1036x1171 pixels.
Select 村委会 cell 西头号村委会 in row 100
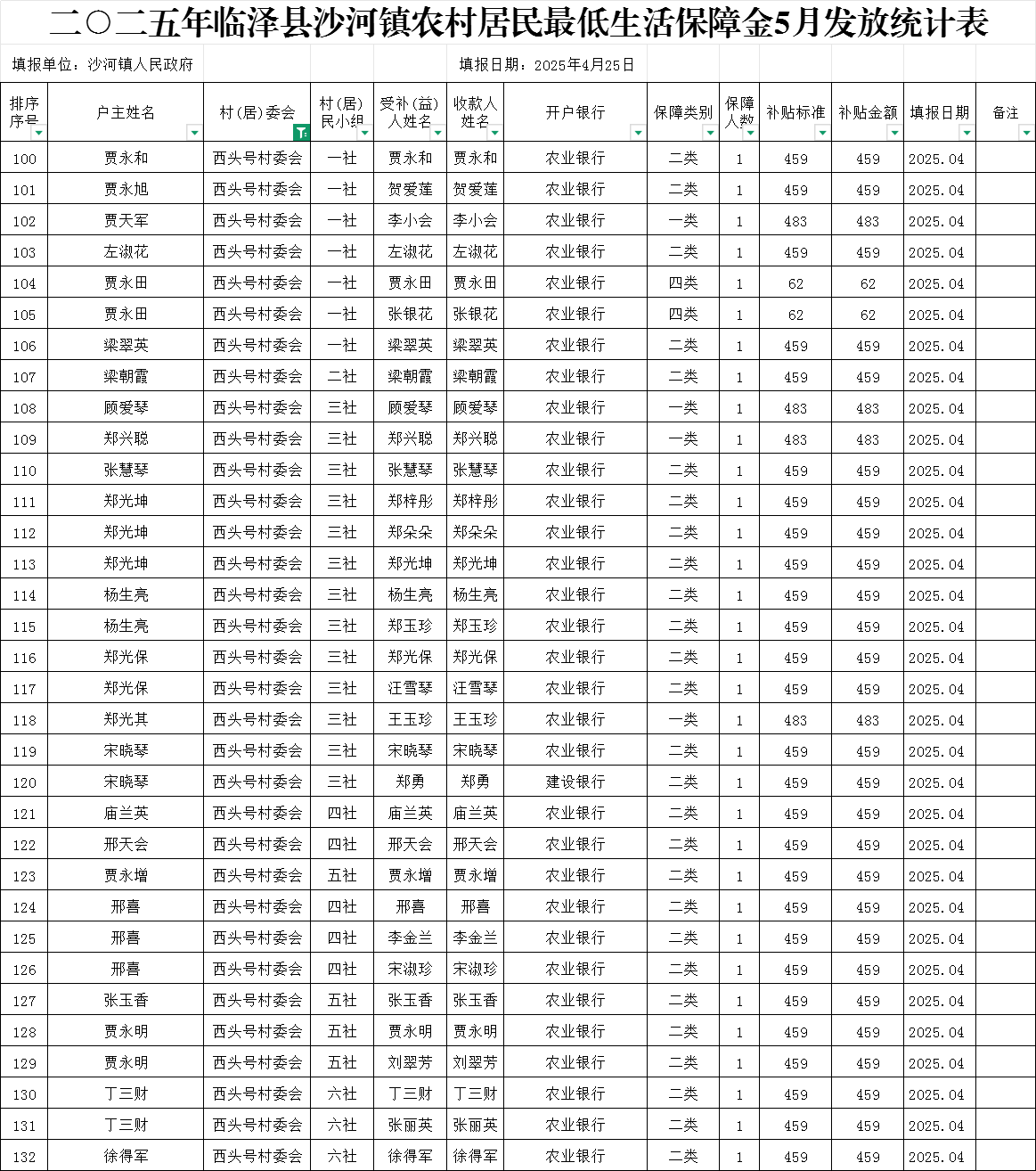coord(257,159)
